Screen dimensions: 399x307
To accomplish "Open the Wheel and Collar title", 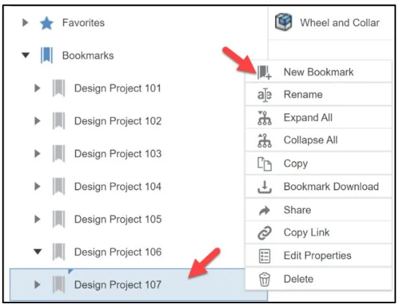I will coord(339,23).
